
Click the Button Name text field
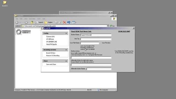[96, 35]
